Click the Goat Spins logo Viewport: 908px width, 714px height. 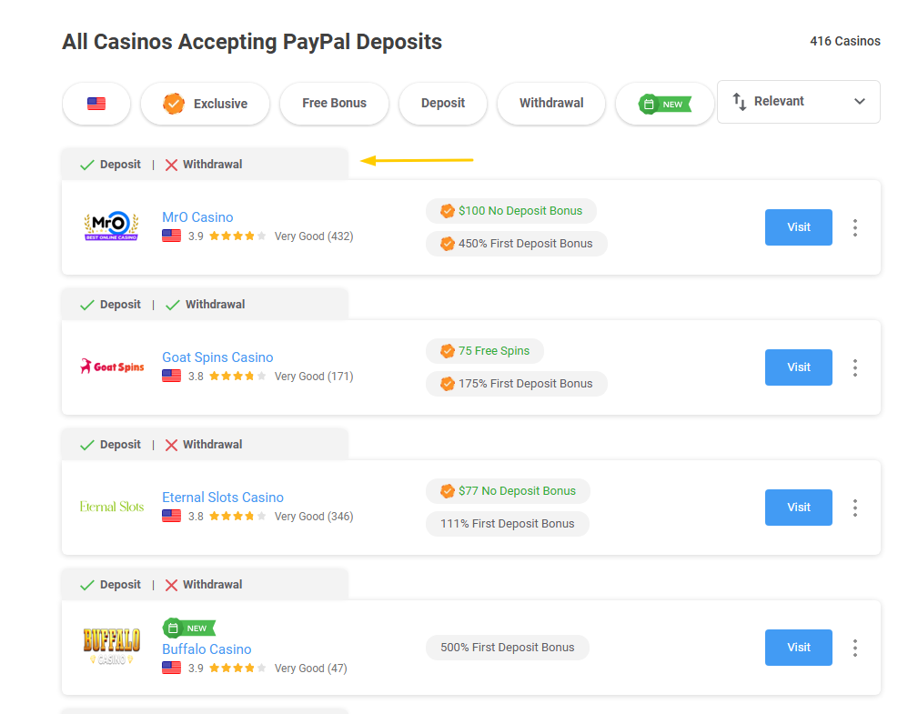(x=111, y=367)
